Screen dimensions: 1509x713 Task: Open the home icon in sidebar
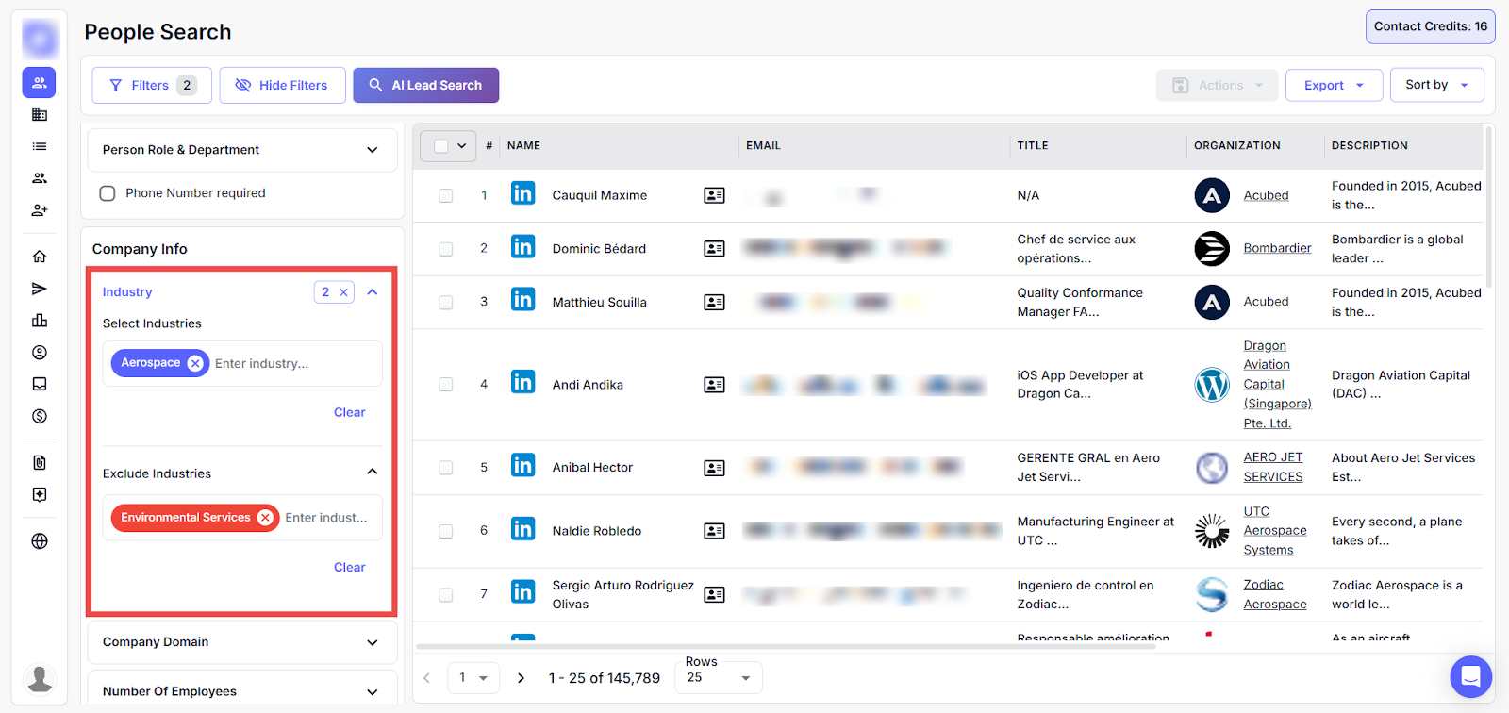tap(40, 257)
